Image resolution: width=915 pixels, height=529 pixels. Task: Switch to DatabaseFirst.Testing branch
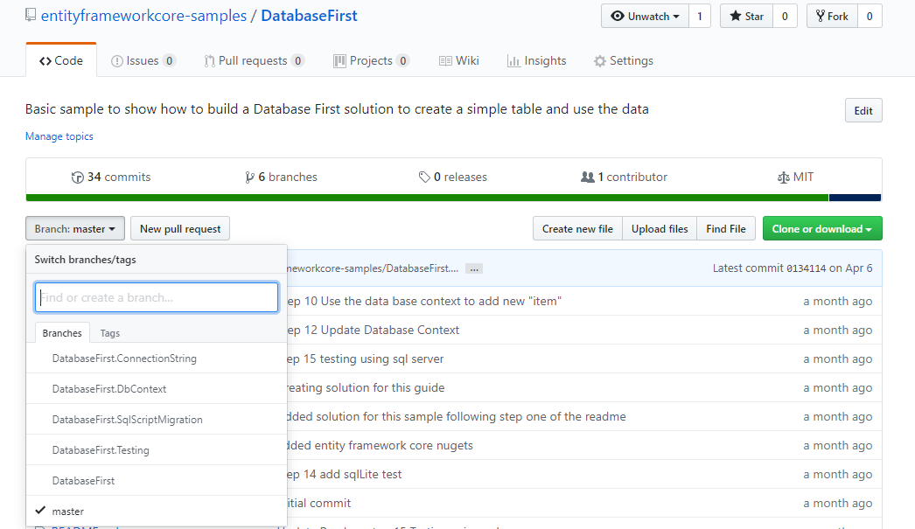[157, 450]
